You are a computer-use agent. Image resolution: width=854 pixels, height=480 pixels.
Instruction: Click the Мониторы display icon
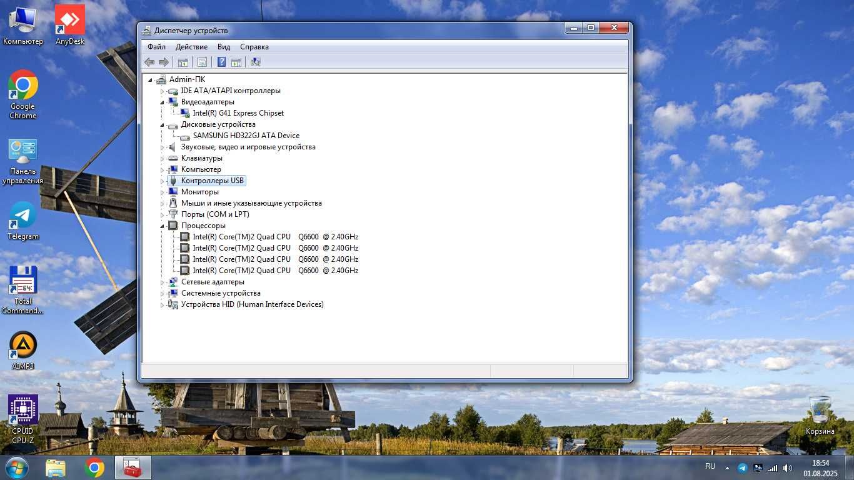coord(173,192)
